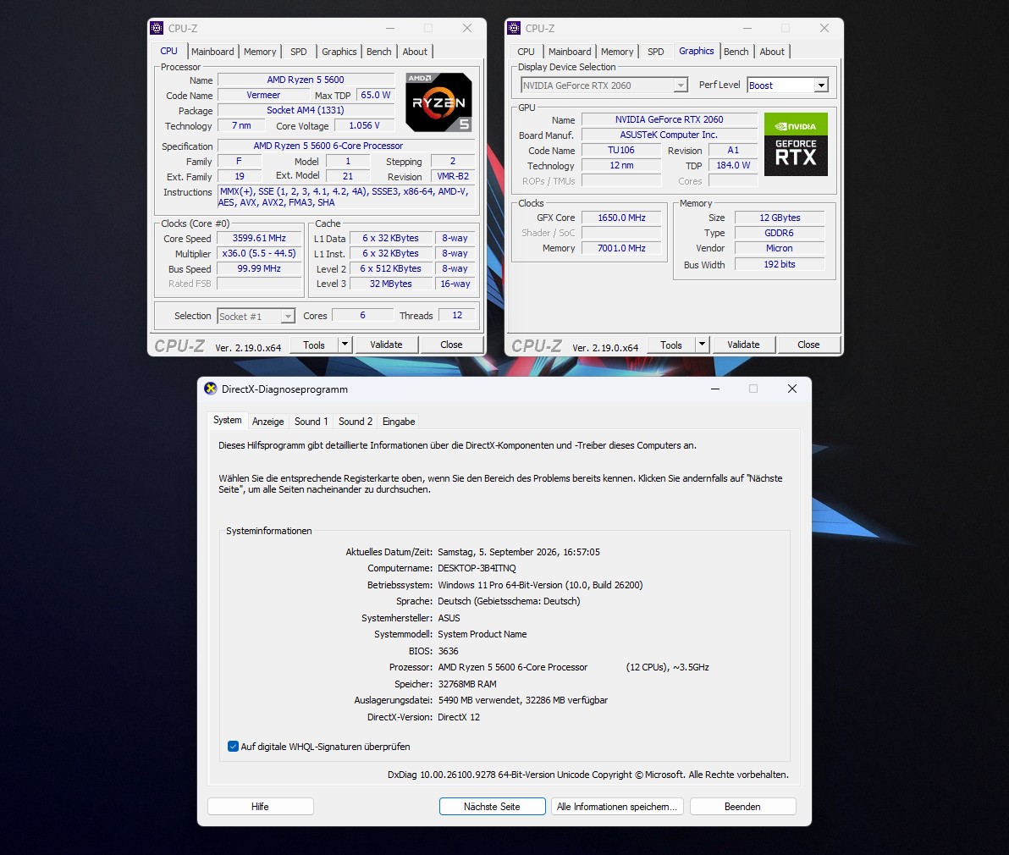Click the Nächste Seite button

[493, 806]
